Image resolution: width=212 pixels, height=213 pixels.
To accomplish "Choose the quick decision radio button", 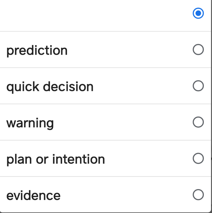I will pyautogui.click(x=198, y=86).
